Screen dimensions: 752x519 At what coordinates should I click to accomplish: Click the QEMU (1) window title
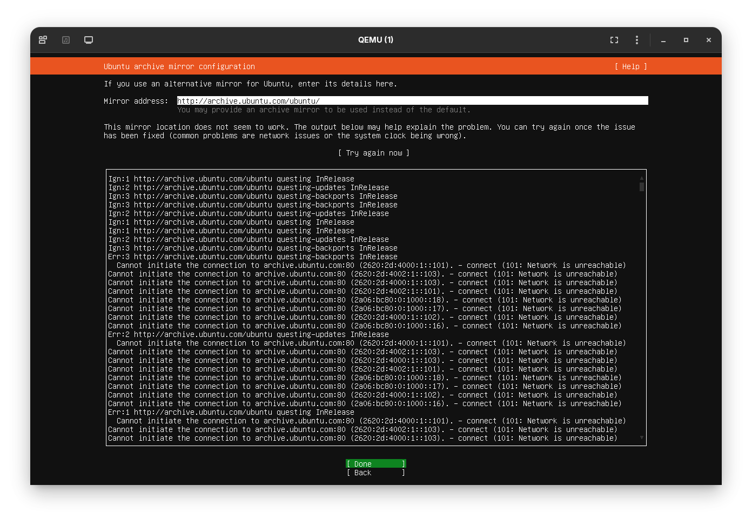coord(375,40)
